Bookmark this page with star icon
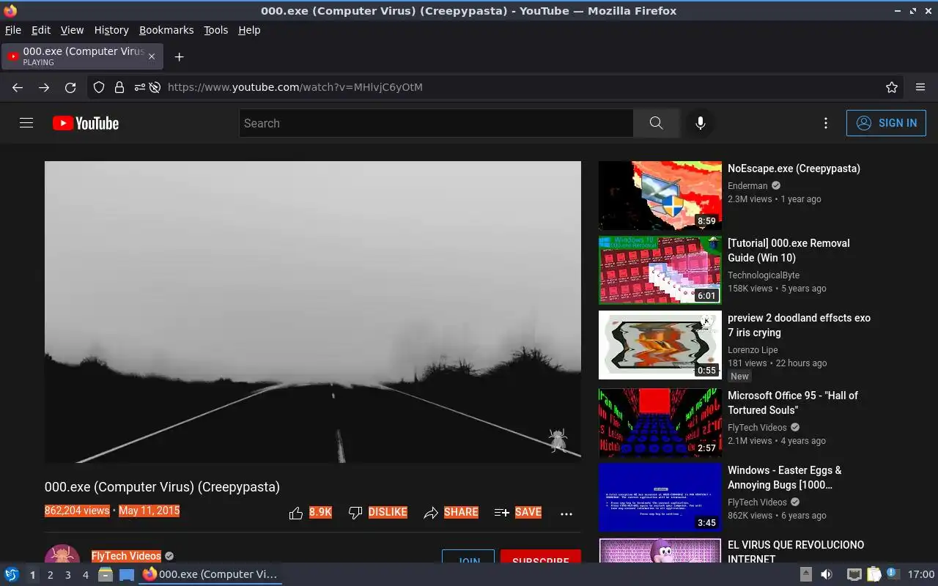The image size is (938, 586). (892, 87)
